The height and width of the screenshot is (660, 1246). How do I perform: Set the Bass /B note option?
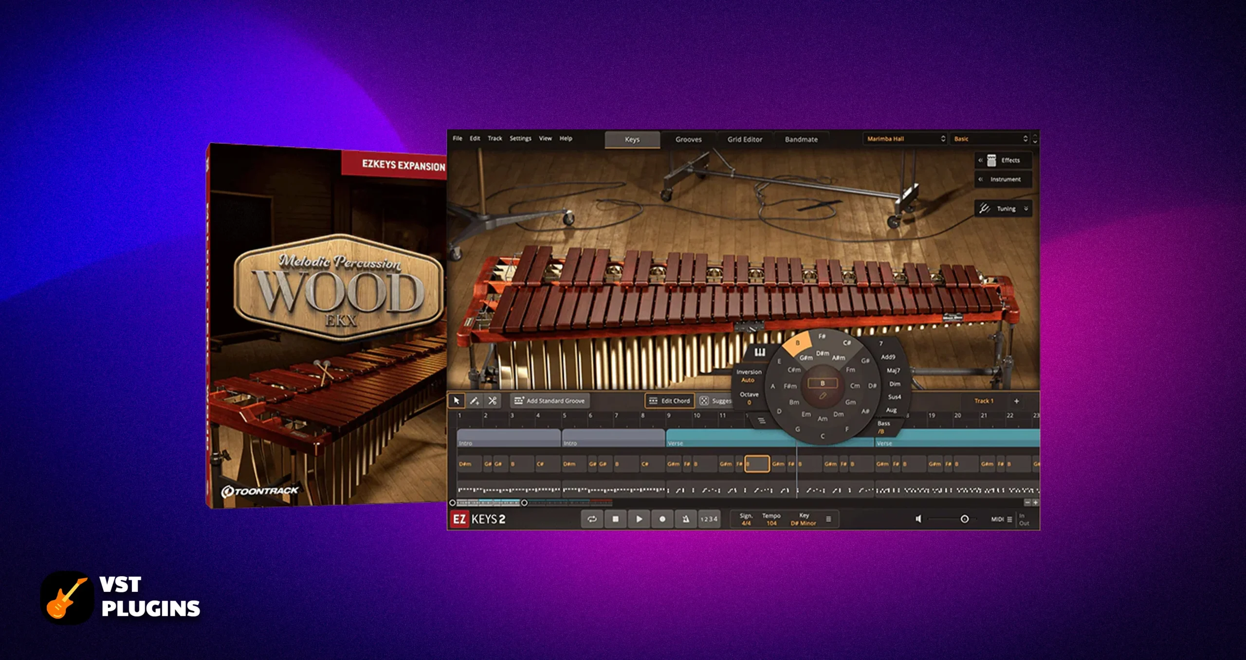pos(881,431)
